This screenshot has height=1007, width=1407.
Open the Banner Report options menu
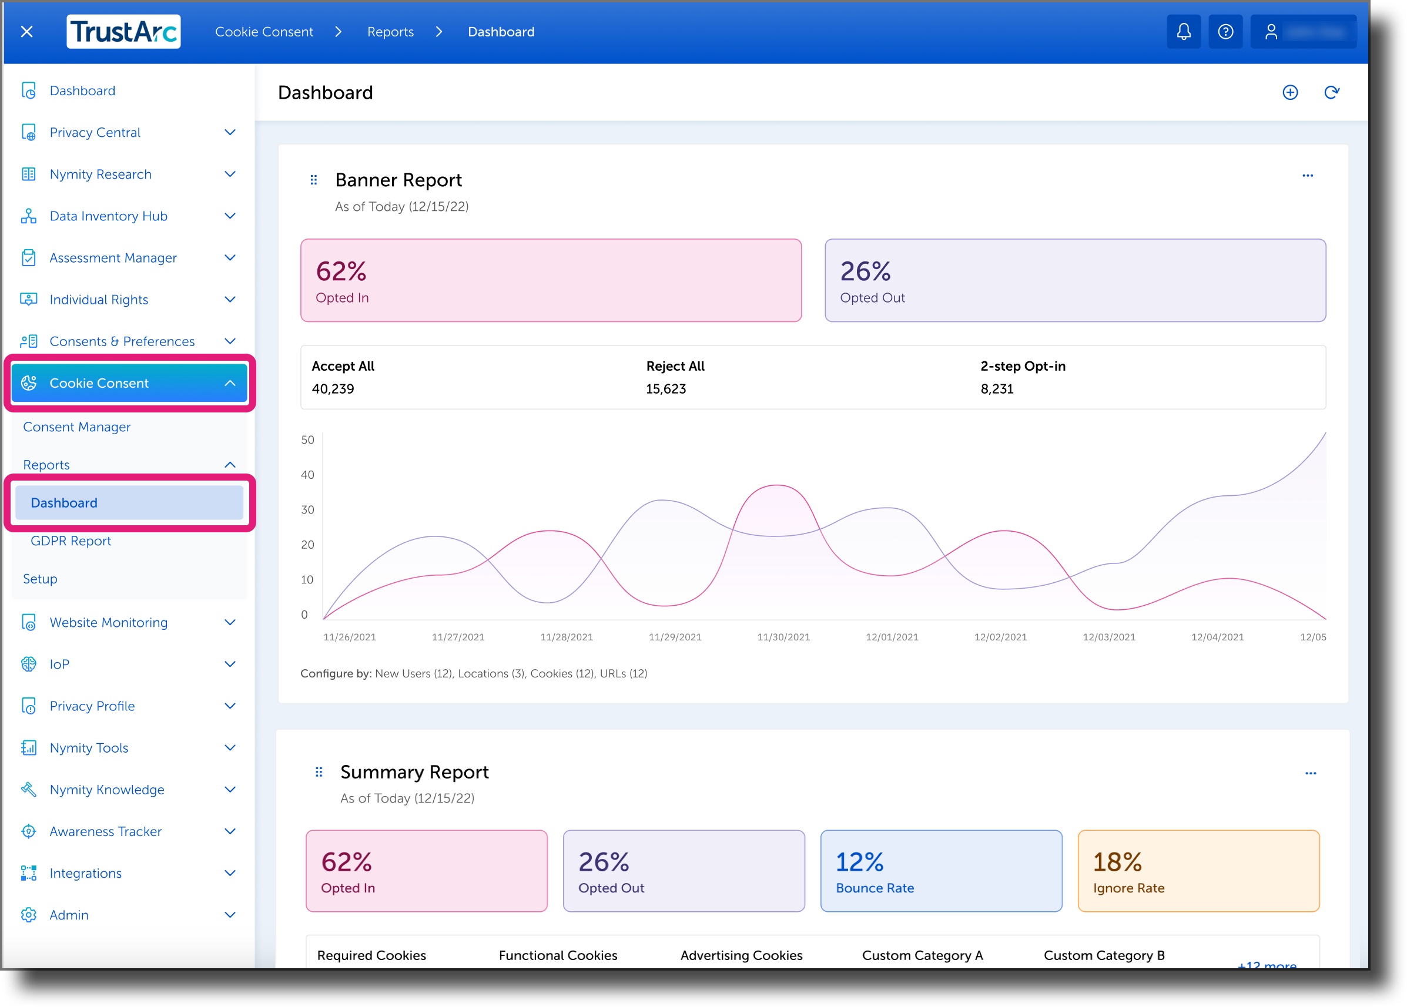pyautogui.click(x=1308, y=176)
